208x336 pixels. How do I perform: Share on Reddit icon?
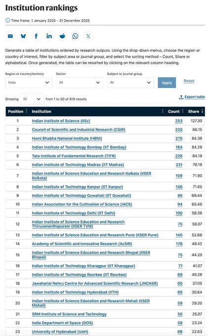click(62, 36)
